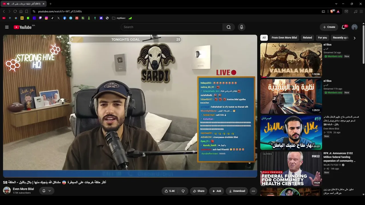Share the video
The image size is (365, 205).
[x=198, y=191]
